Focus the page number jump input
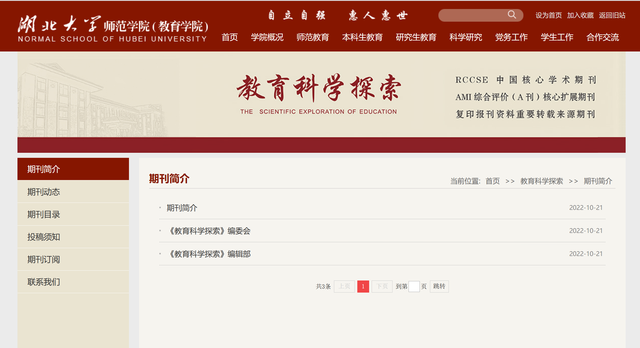This screenshot has width=640, height=348. click(x=414, y=286)
